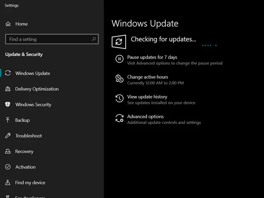
Task: Click the Delivery Optimization sidebar icon
Action: [x=8, y=89]
